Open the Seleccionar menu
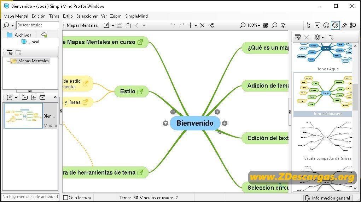The width and height of the screenshot is (361, 202). click(x=87, y=16)
